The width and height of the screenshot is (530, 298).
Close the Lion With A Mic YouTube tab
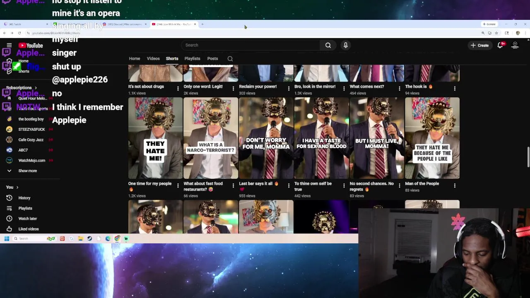click(x=195, y=24)
